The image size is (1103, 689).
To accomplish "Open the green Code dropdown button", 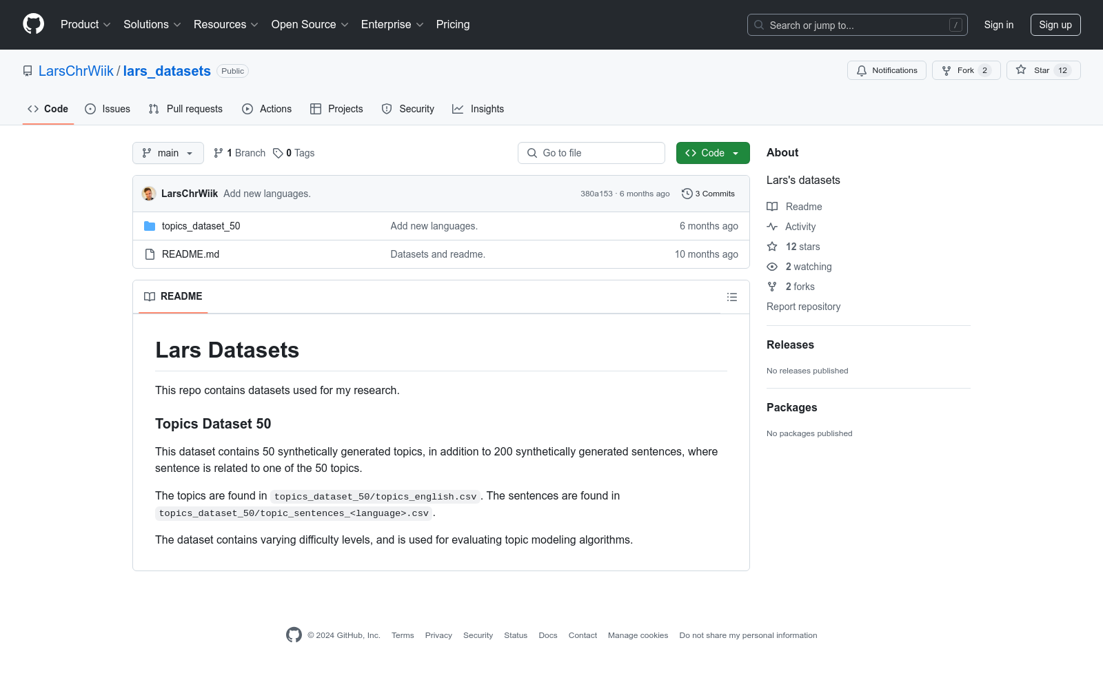I will pyautogui.click(x=713, y=153).
